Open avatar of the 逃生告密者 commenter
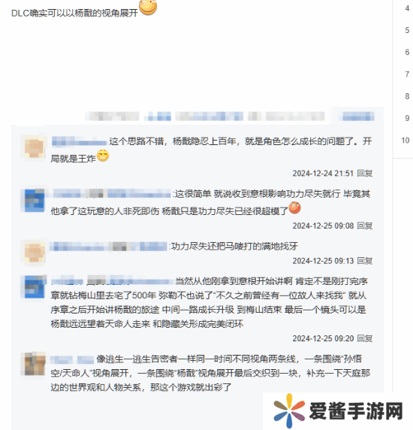The image size is (413, 430). pos(34,364)
